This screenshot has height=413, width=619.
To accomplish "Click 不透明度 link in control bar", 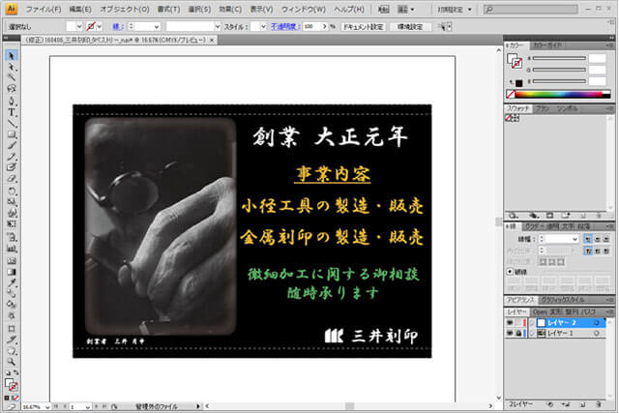I will (283, 26).
